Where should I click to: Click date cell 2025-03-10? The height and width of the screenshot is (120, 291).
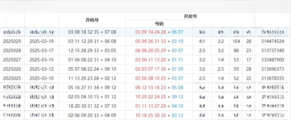click(42, 78)
